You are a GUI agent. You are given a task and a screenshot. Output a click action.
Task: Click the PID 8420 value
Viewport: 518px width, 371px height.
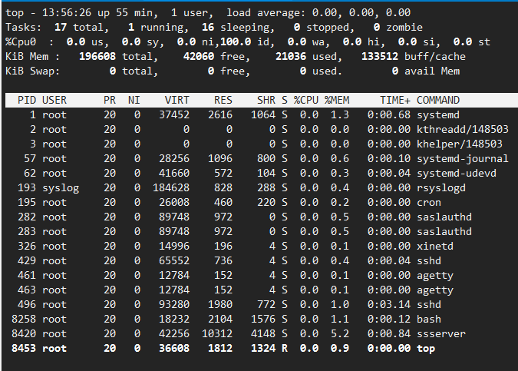(22, 333)
